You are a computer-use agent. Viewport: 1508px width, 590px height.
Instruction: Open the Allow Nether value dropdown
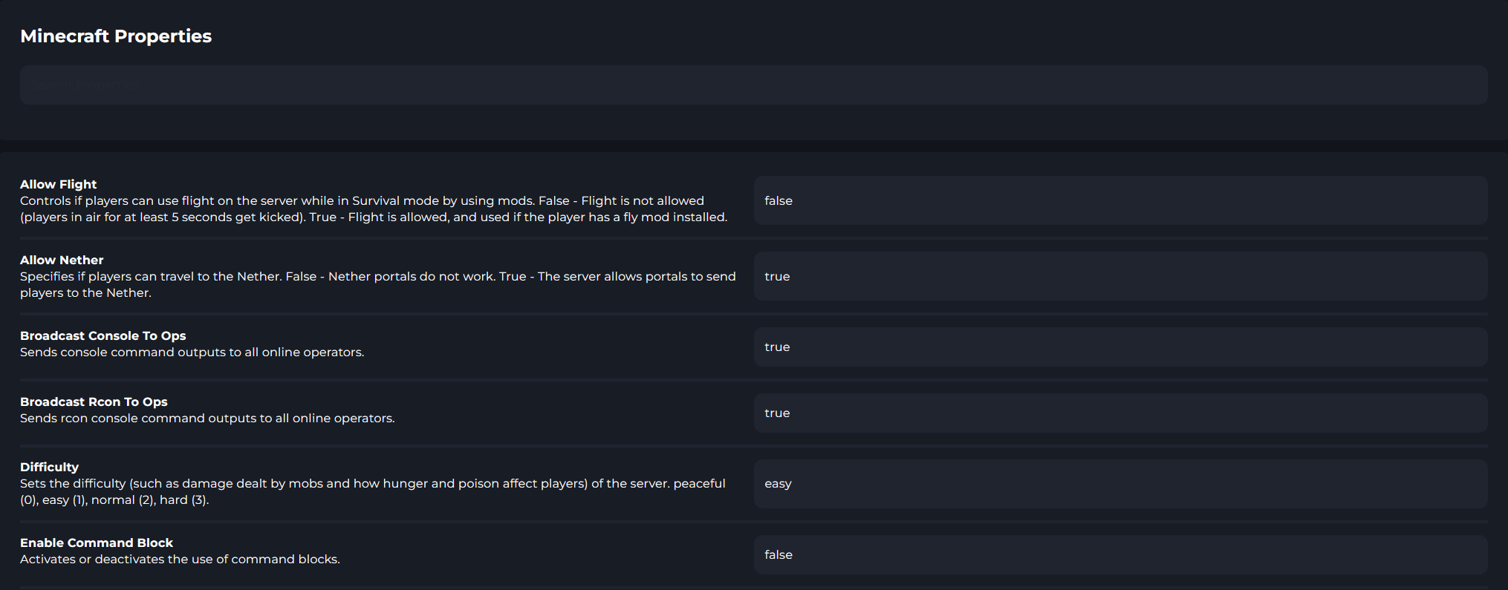point(1120,276)
